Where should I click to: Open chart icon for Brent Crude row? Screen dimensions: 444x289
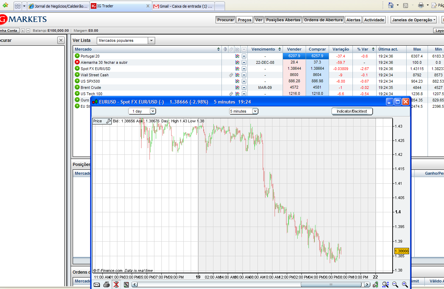(x=237, y=88)
